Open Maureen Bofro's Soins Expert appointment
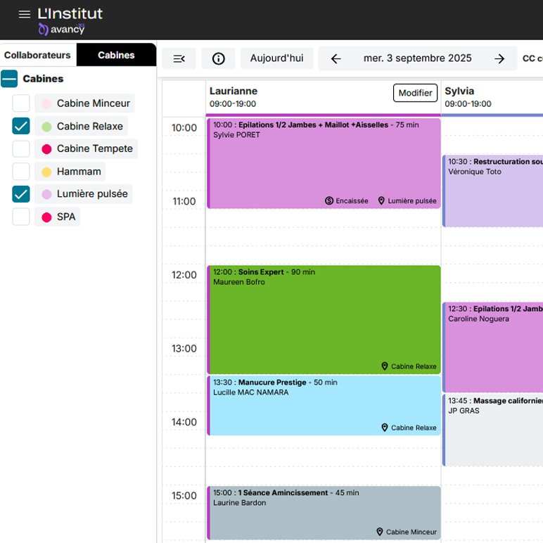The image size is (543, 543). click(324, 317)
